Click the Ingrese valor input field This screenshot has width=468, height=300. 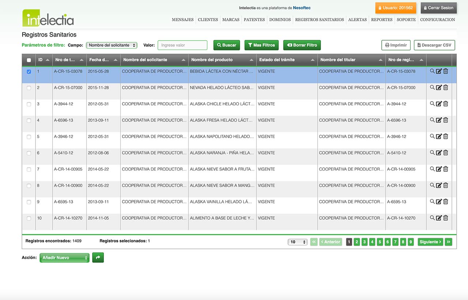(182, 45)
